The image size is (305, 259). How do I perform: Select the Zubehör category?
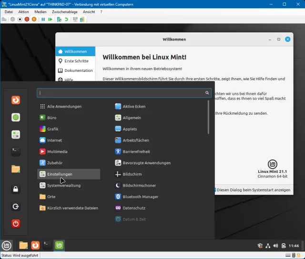pos(69,163)
